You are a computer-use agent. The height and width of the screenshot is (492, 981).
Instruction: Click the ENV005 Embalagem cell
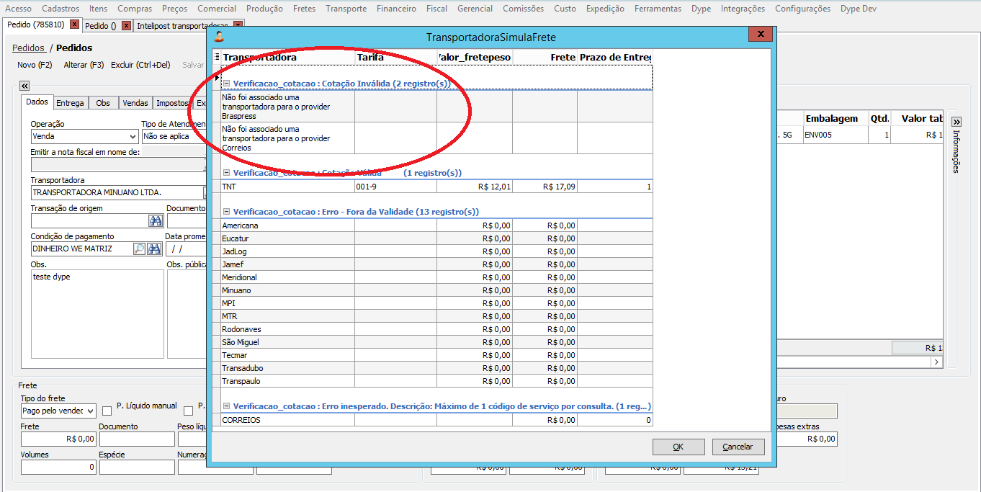(x=836, y=135)
